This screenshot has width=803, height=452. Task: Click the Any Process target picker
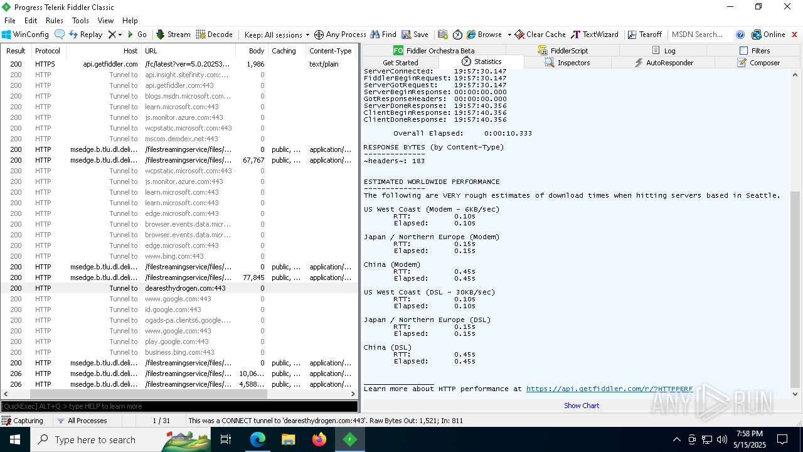[340, 35]
